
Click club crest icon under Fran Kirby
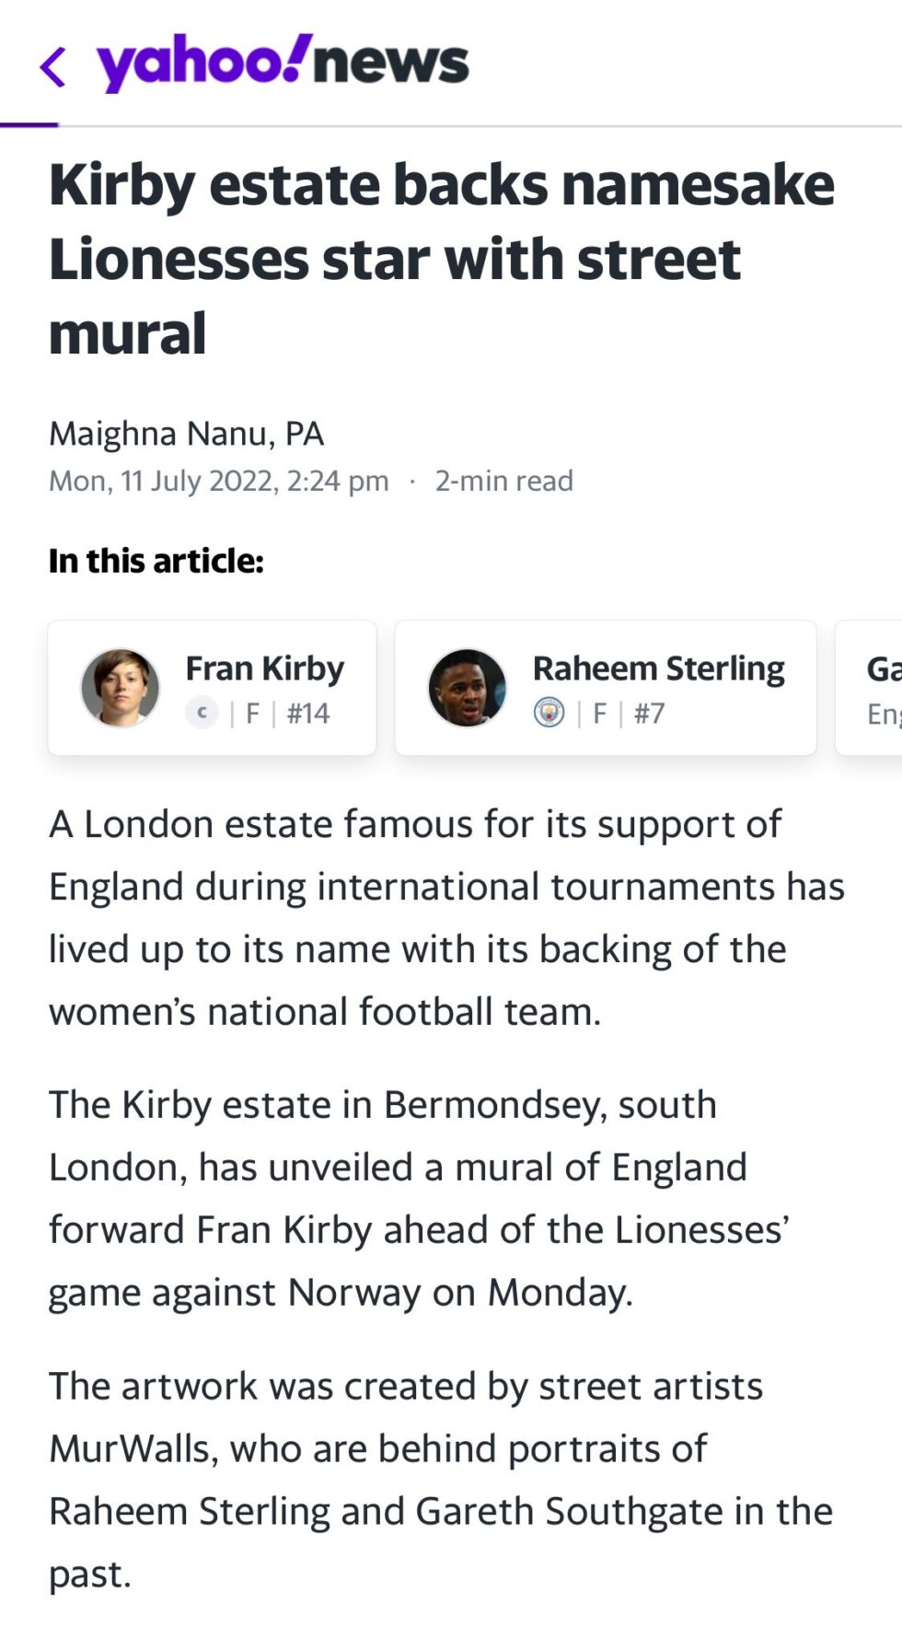202,713
